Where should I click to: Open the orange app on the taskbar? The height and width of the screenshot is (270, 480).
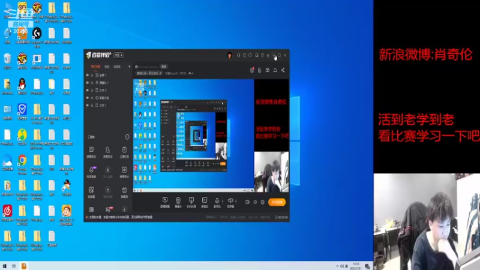tap(24, 266)
